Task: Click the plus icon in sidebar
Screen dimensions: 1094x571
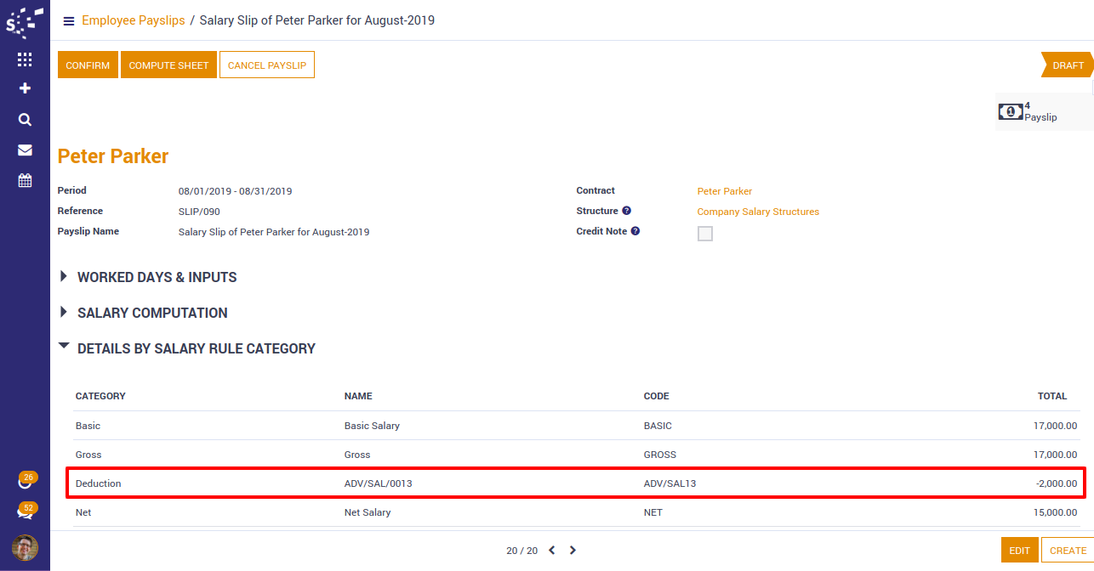Action: pos(25,88)
